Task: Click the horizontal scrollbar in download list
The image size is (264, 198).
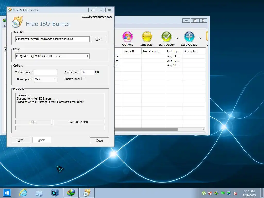Action: click(x=146, y=129)
